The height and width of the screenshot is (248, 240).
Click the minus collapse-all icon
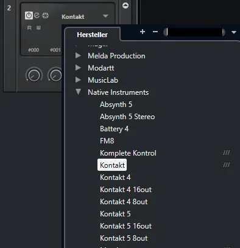(155, 32)
